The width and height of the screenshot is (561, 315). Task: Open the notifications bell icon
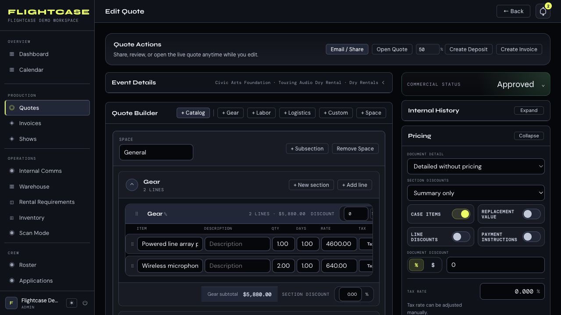(543, 11)
